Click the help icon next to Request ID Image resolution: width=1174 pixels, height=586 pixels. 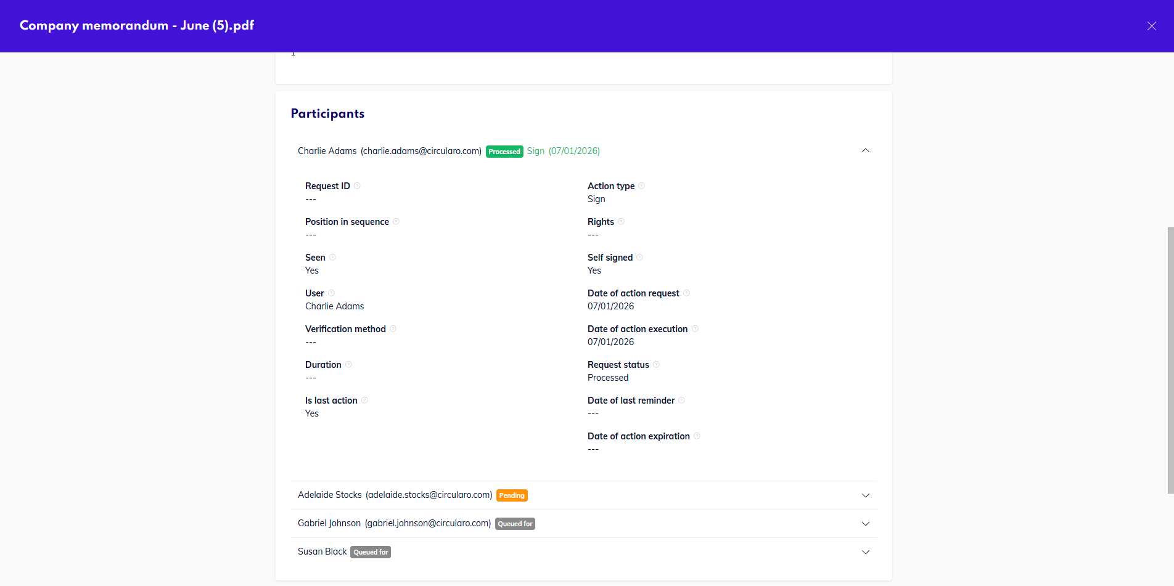[357, 186]
